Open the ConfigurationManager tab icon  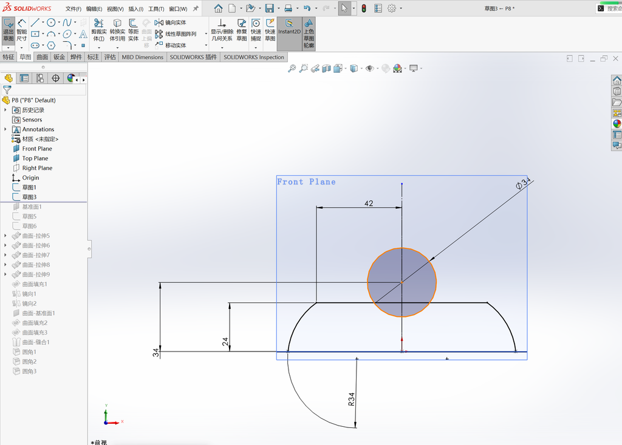tap(40, 78)
